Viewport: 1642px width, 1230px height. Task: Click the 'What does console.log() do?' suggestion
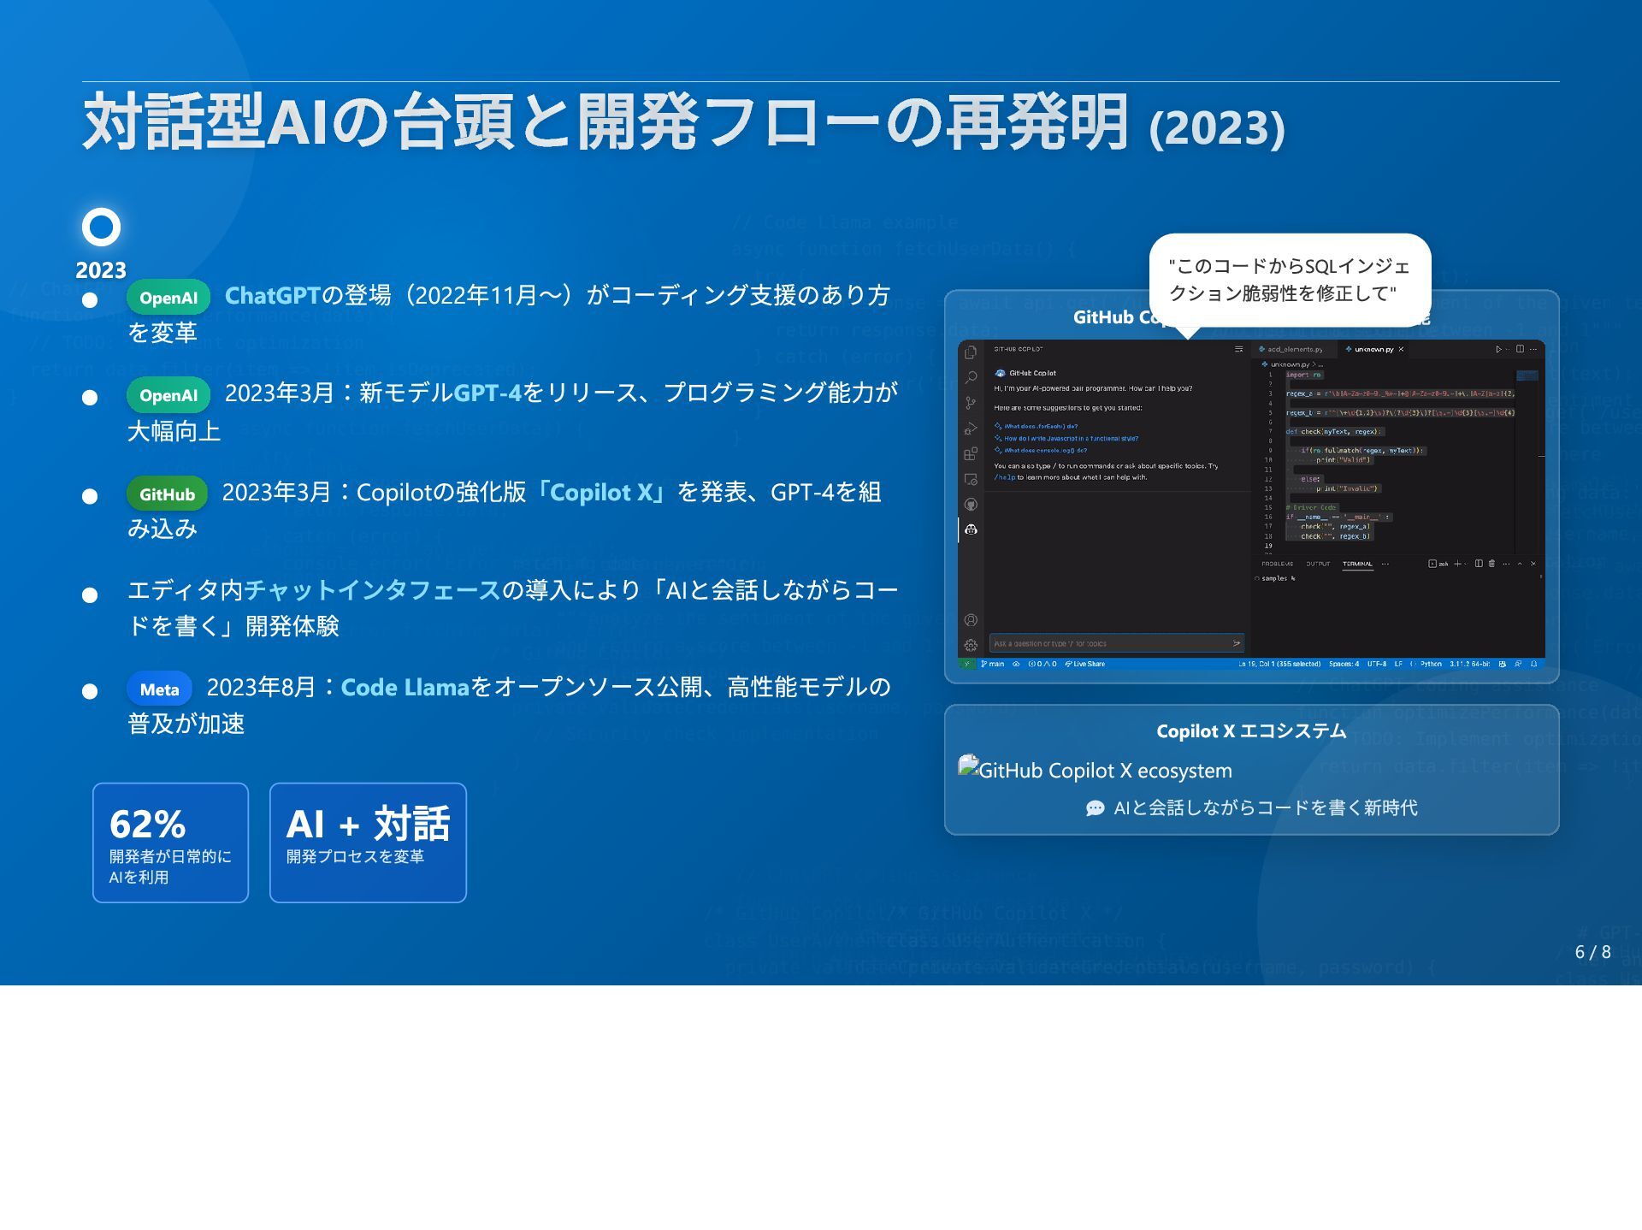(x=1040, y=450)
